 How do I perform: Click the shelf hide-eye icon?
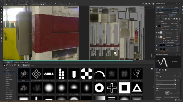(x=13, y=65)
